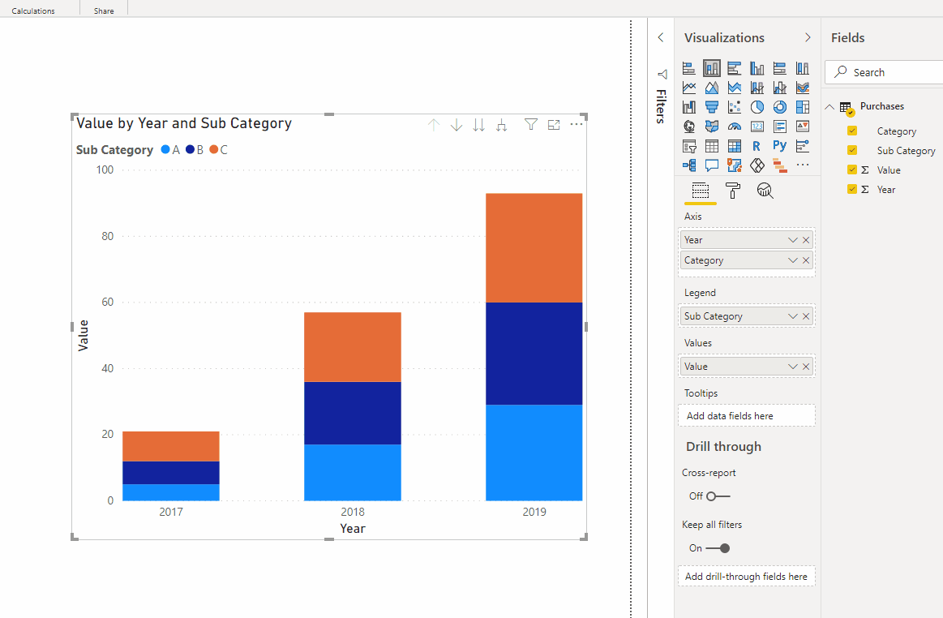
Task: Select the clustered column chart visual
Action: point(757,68)
